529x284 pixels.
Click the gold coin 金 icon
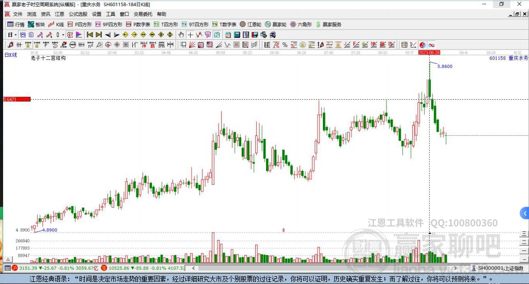[303, 44]
